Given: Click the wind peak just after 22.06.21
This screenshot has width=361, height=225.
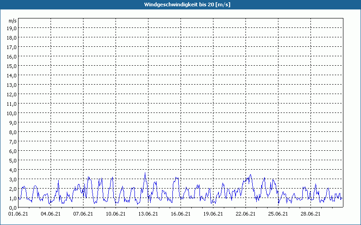Looking at the screenshot, I should (x=251, y=175).
